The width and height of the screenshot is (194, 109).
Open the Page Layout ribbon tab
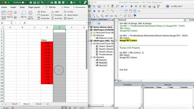(x=34, y=7)
